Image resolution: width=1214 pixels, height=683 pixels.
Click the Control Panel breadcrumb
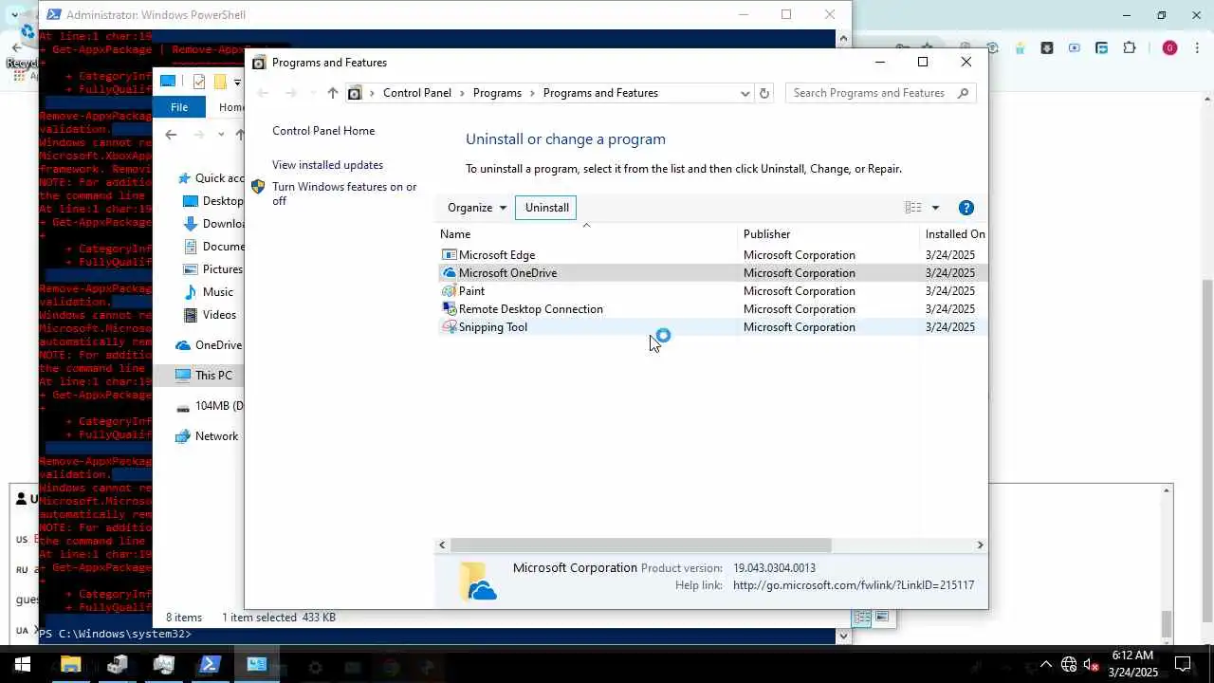[x=417, y=93]
